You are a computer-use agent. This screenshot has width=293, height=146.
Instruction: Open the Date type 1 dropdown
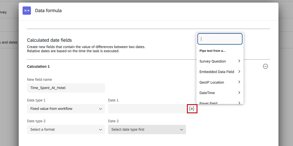[x=66, y=109]
